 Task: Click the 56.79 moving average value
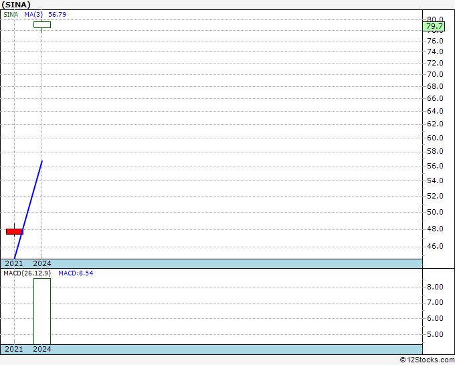pyautogui.click(x=57, y=15)
